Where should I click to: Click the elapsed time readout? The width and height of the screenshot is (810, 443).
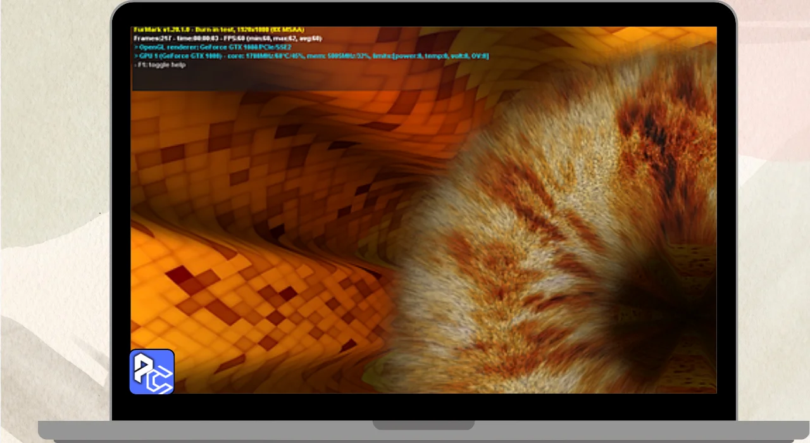point(196,39)
